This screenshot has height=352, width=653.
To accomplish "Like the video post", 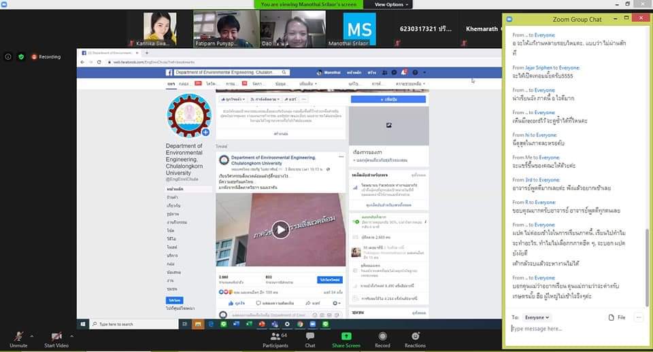I will [x=236, y=303].
